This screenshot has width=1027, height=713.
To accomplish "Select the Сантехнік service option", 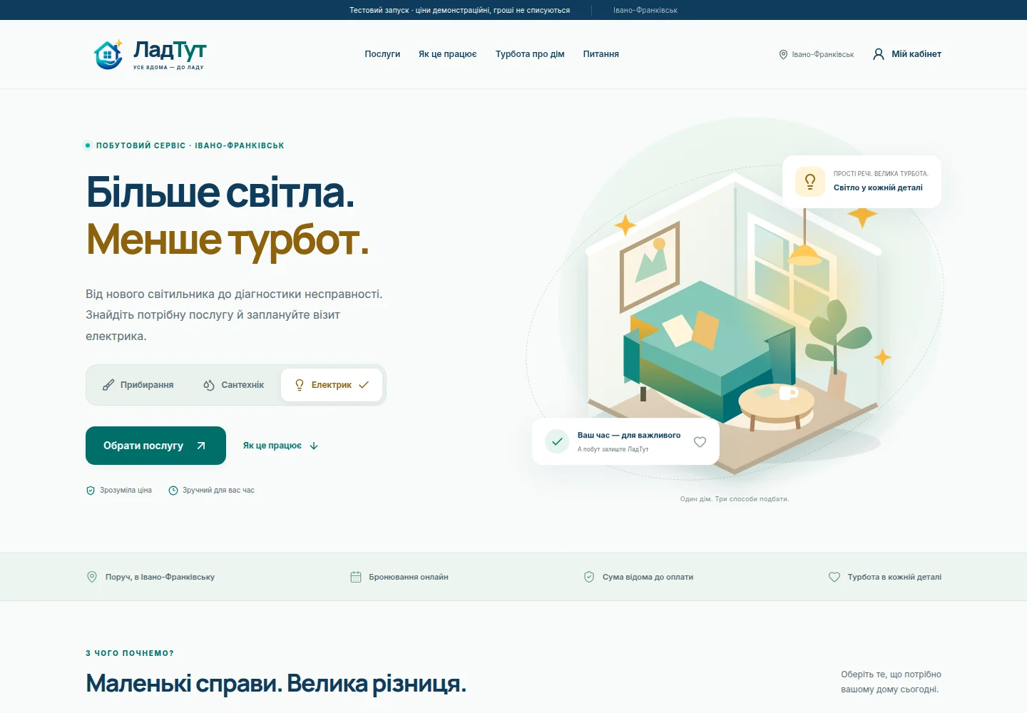I will point(234,385).
